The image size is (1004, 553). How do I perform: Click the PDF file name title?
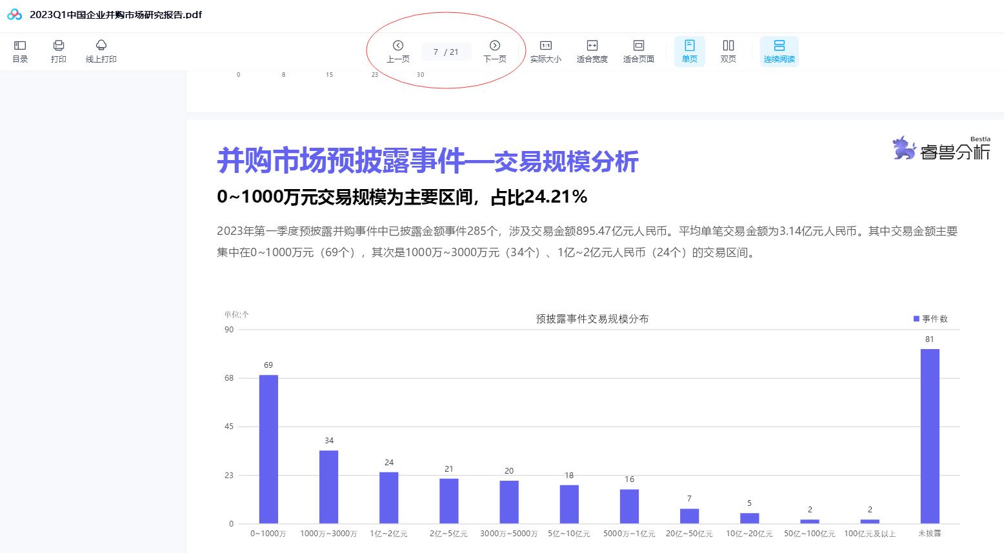pyautogui.click(x=115, y=14)
